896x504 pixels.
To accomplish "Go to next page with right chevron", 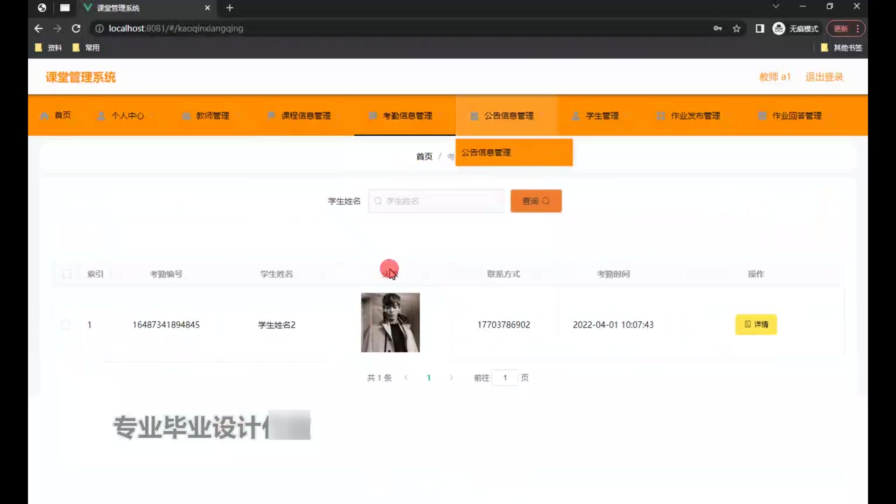I will (451, 378).
